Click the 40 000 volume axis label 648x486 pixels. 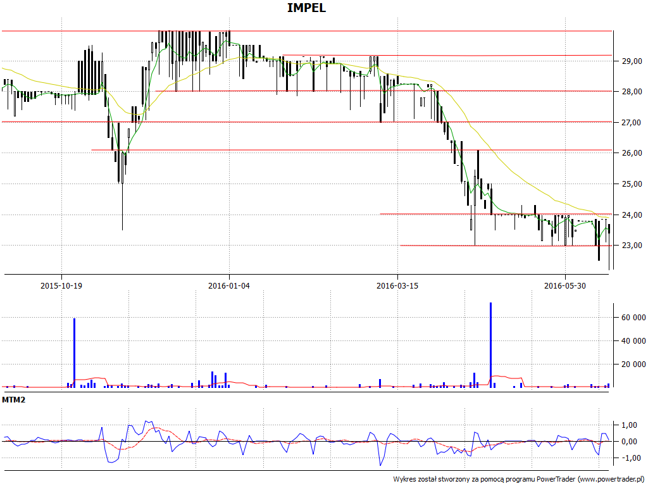pos(633,341)
